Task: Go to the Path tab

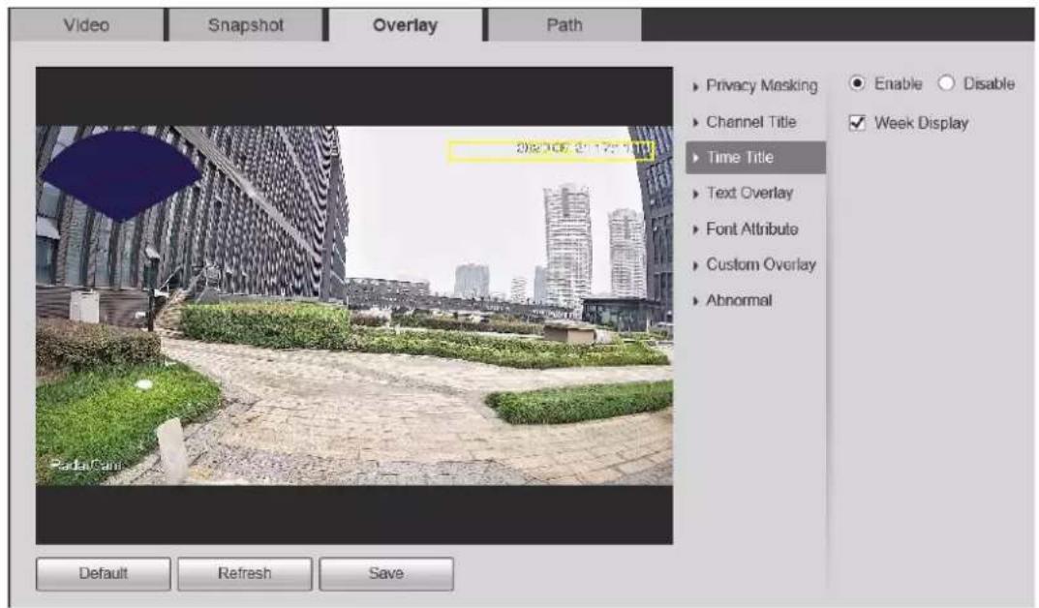Action: (565, 25)
